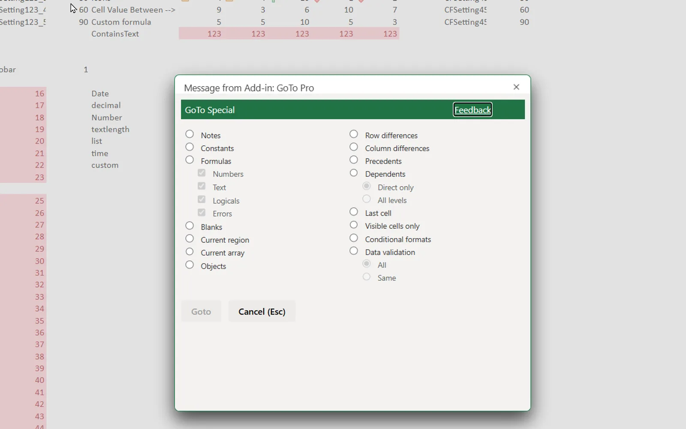Select the Notes radio option
686x429 pixels.
pos(190,134)
